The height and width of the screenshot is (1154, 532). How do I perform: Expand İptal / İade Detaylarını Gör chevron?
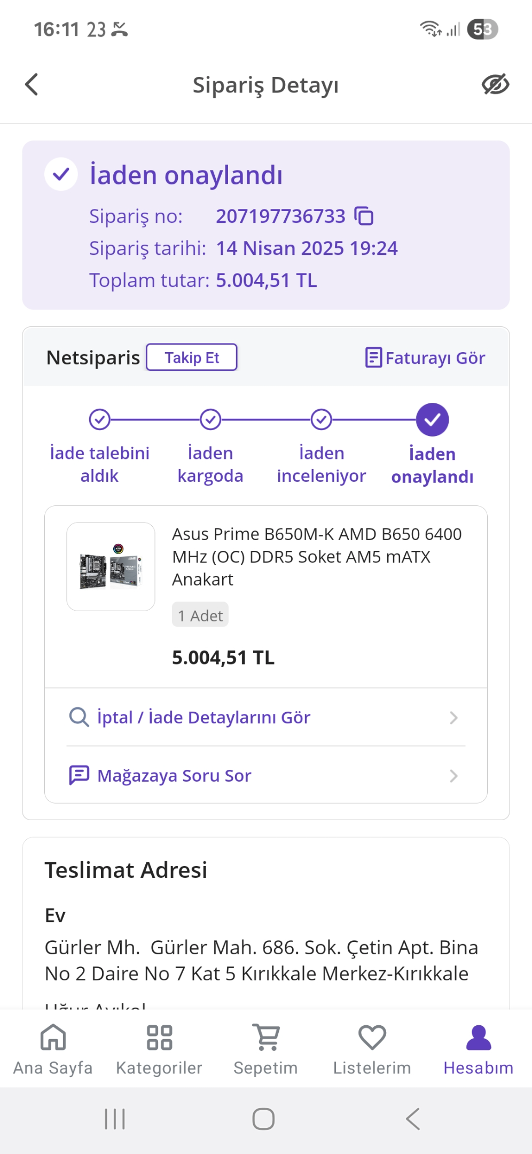click(453, 718)
